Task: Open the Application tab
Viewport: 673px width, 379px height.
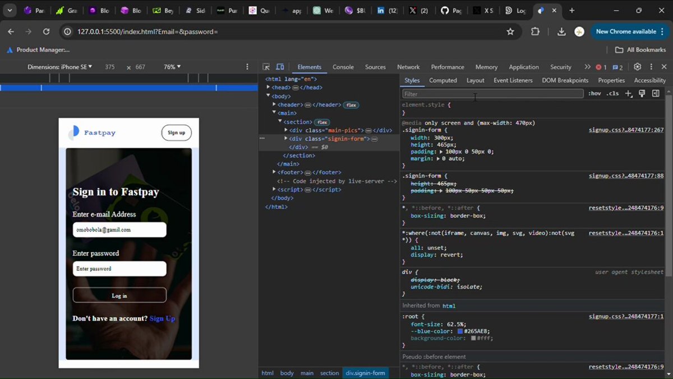Action: (x=524, y=67)
